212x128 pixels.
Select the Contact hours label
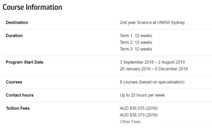(x=19, y=95)
